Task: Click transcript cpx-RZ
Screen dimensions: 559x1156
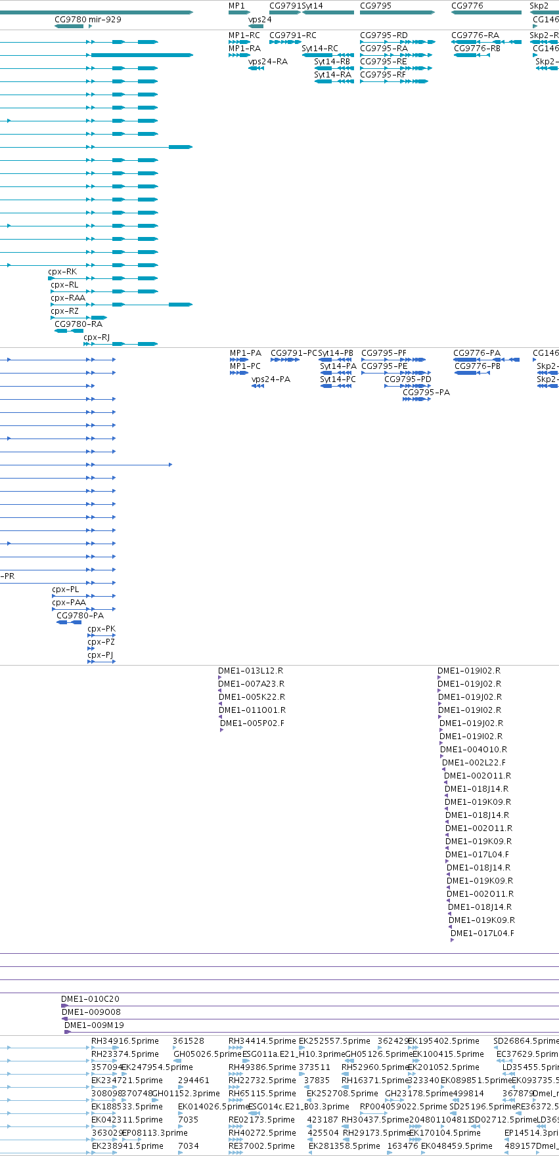Action: [x=64, y=311]
